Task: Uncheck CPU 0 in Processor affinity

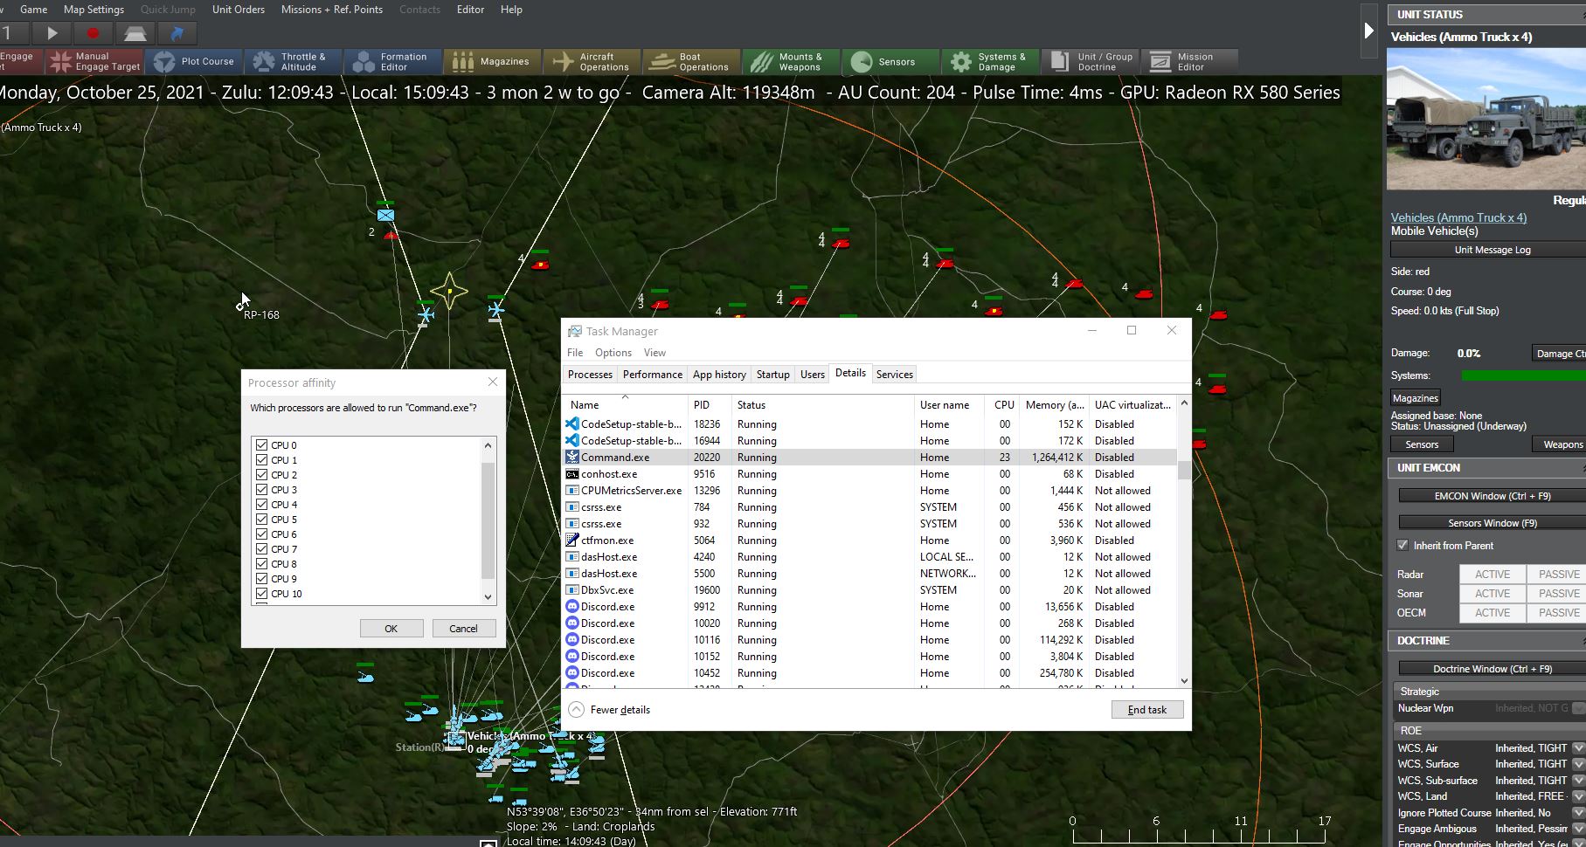Action: (261, 445)
